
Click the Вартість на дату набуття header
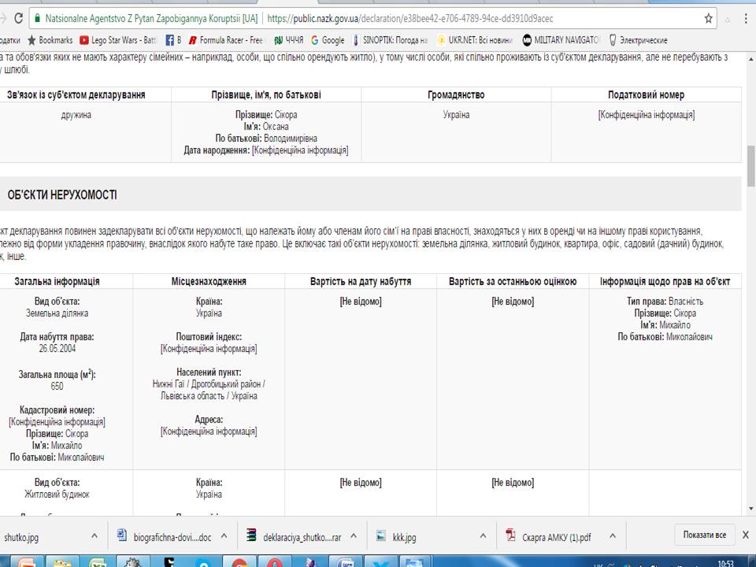click(x=361, y=282)
